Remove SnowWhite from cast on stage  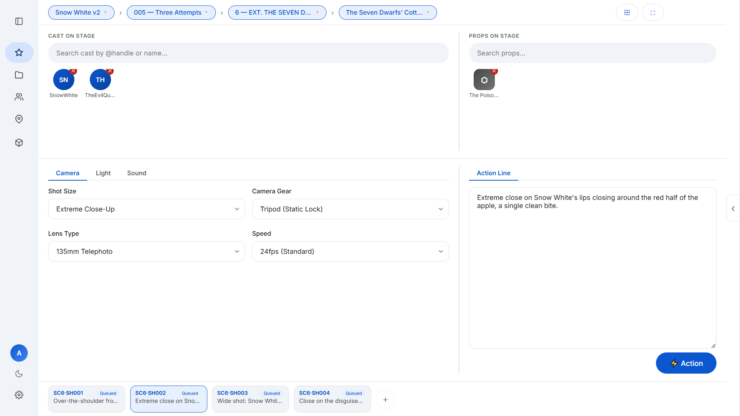pyautogui.click(x=73, y=71)
